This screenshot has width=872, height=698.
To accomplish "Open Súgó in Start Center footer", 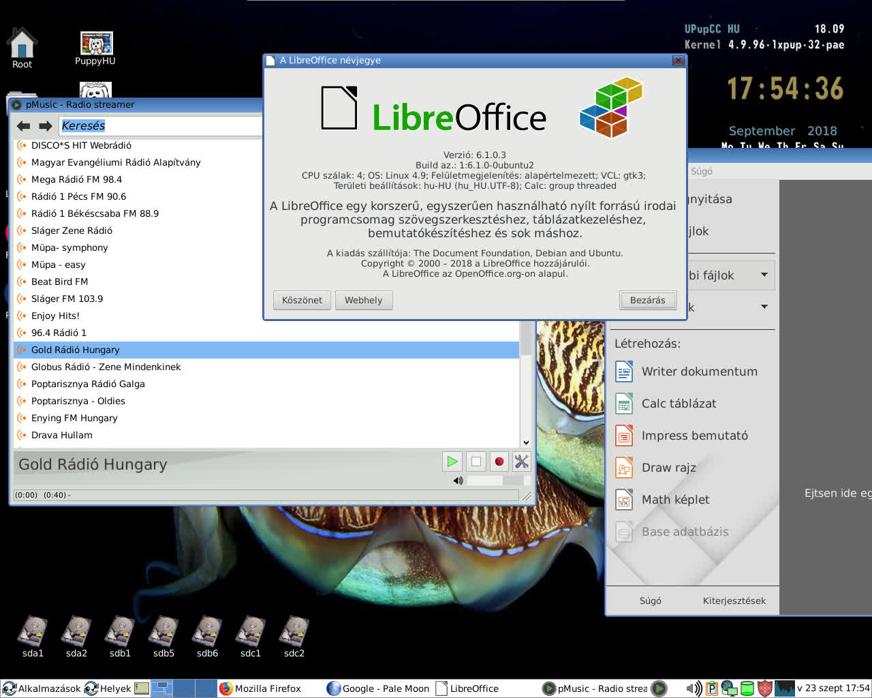I will pos(651,601).
